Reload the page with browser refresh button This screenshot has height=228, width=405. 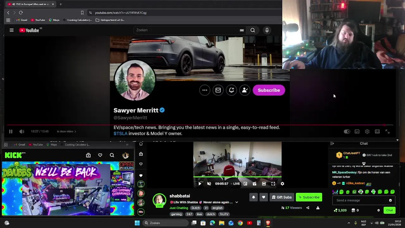(x=21, y=13)
